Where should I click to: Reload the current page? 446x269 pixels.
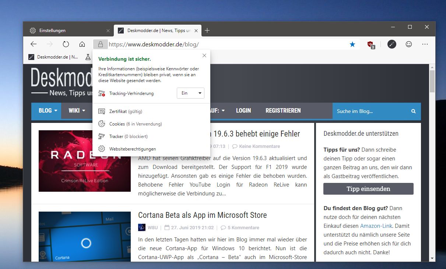pos(66,44)
